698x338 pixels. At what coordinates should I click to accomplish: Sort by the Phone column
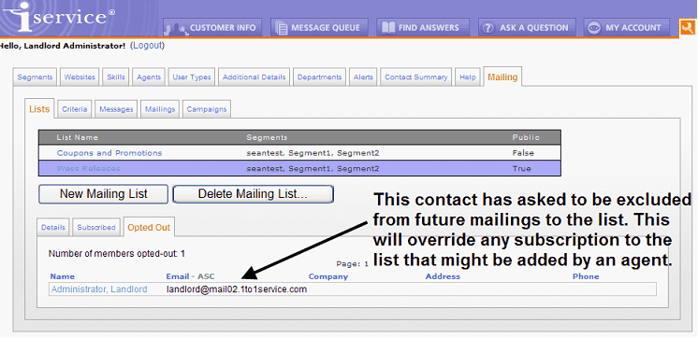point(586,276)
